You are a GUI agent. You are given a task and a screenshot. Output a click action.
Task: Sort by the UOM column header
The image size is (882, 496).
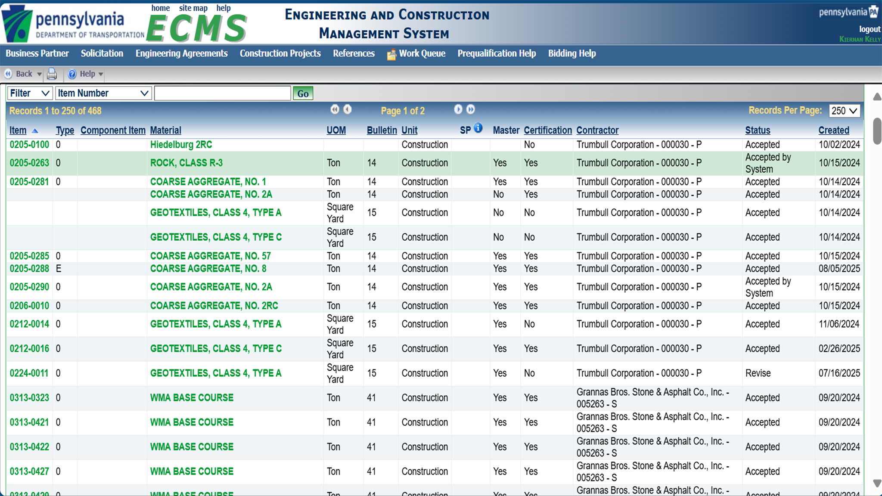click(336, 130)
